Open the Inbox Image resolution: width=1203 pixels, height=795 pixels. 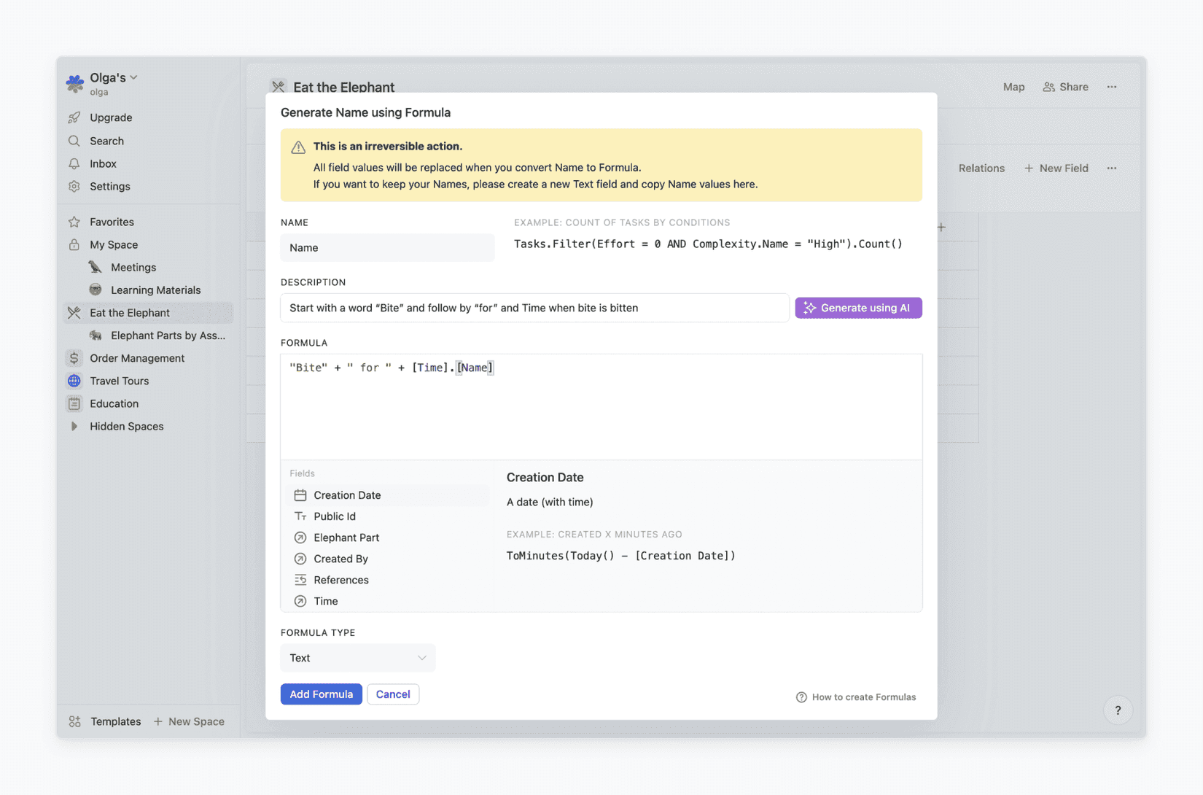pos(103,163)
